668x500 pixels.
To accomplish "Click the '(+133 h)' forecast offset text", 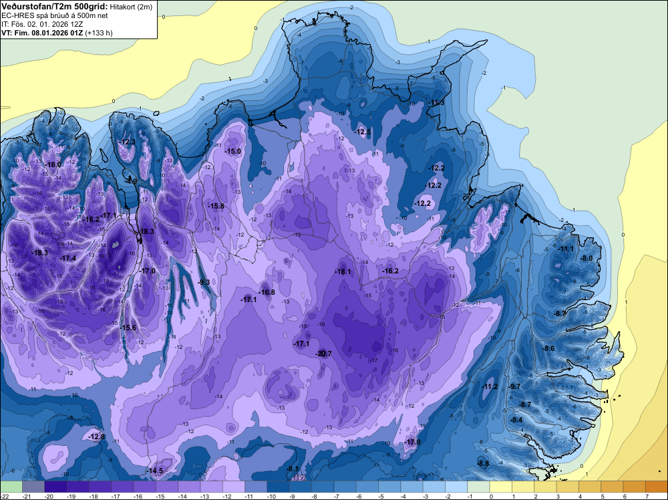I will (x=99, y=33).
